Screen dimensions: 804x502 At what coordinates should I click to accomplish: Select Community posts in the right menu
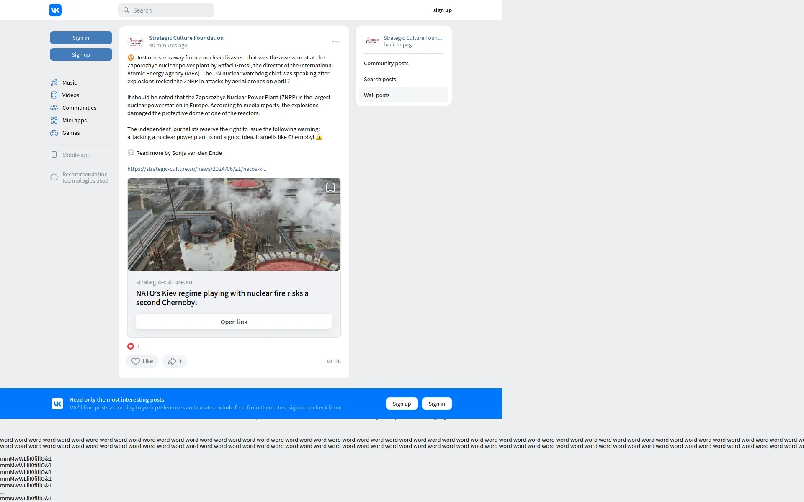click(x=386, y=63)
